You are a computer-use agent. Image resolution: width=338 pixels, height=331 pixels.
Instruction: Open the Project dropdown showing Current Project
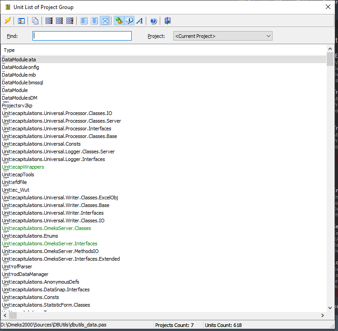pyautogui.click(x=222, y=36)
